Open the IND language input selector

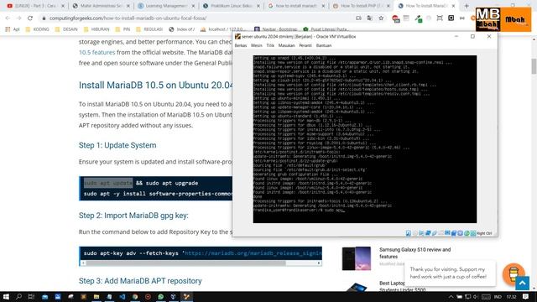click(x=498, y=297)
